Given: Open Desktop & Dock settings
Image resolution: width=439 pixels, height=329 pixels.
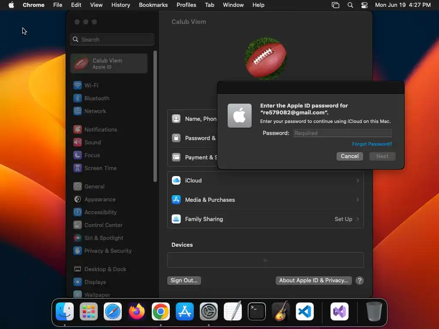Looking at the screenshot, I should click(99, 269).
